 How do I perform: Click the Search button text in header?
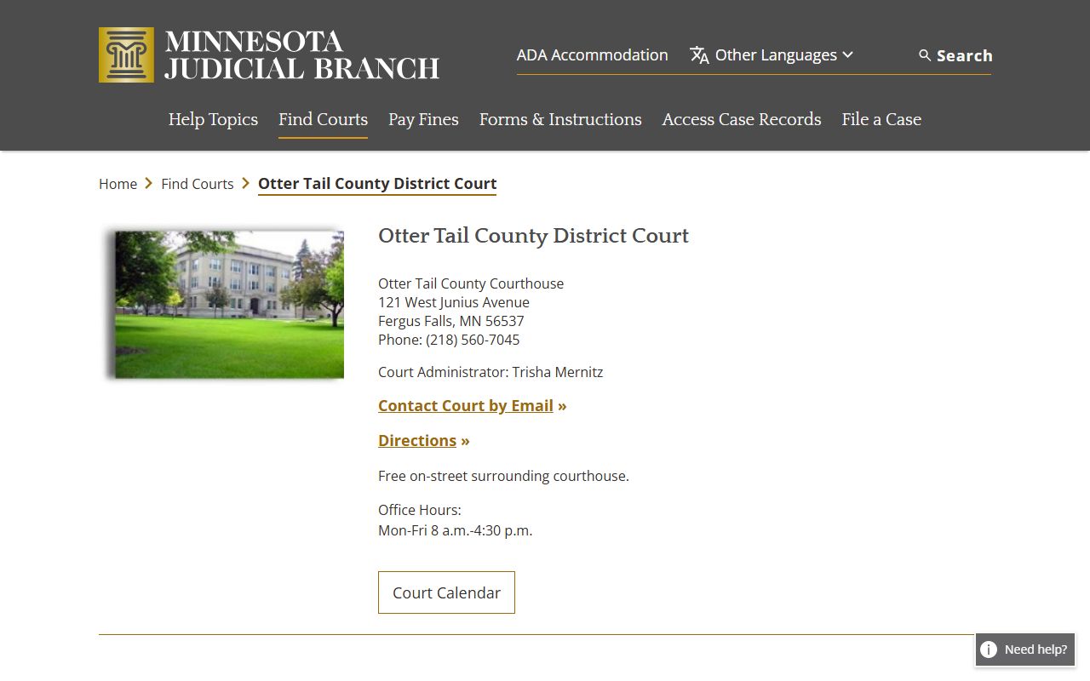click(964, 55)
